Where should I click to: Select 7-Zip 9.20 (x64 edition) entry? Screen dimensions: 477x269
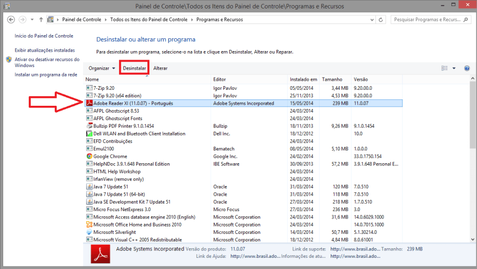click(118, 96)
